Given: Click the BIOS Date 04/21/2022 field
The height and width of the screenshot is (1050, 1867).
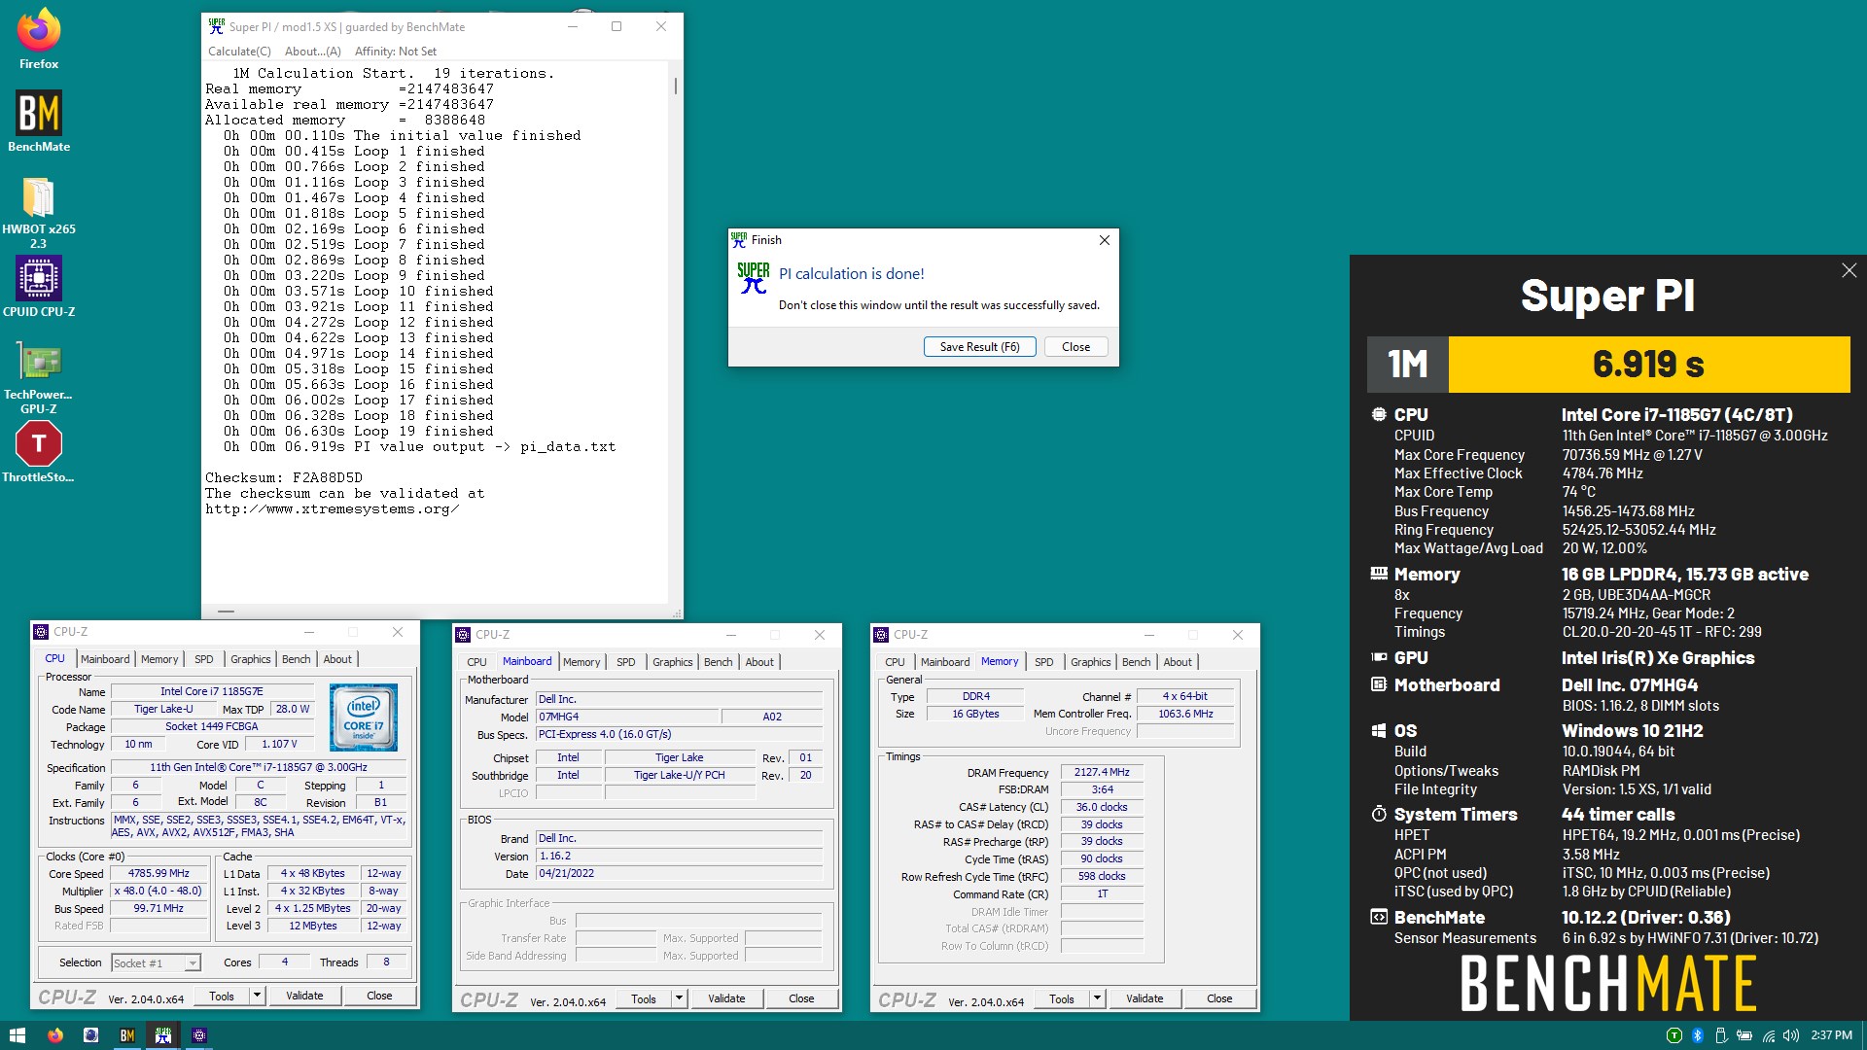Looking at the screenshot, I should [x=679, y=873].
